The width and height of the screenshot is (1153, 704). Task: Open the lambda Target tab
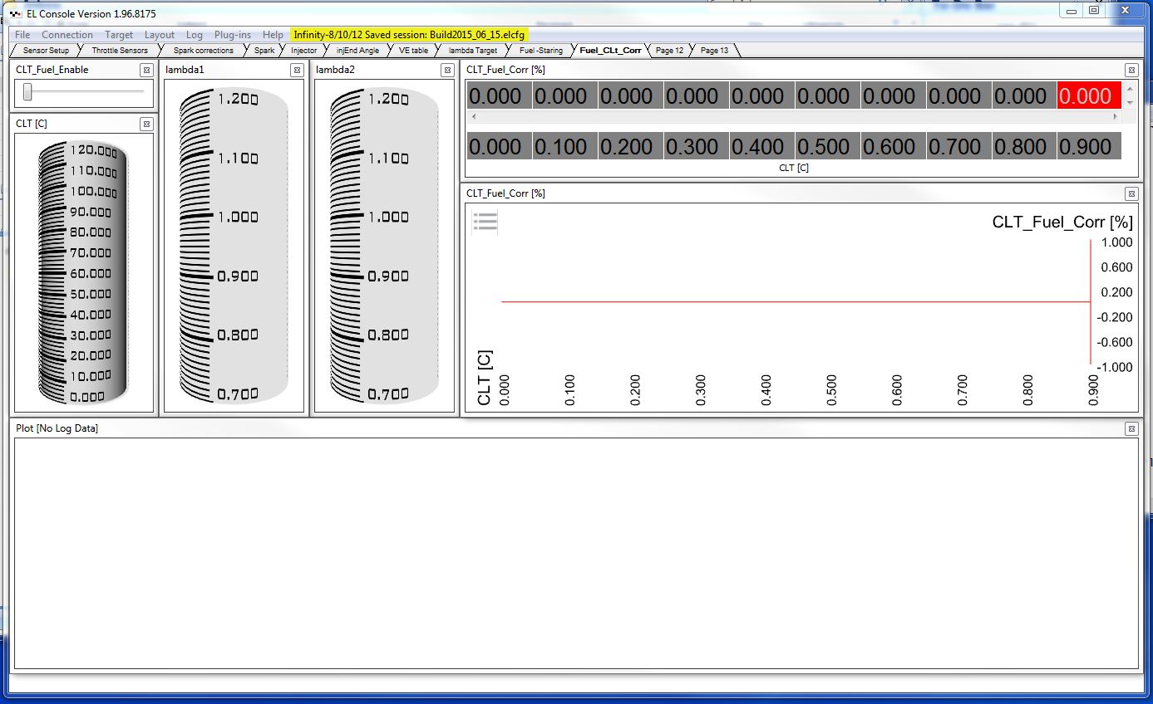pos(472,51)
